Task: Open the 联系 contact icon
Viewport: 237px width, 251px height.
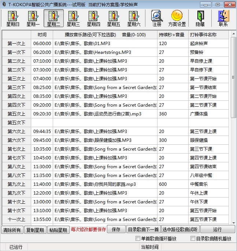Action: pyautogui.click(x=223, y=18)
